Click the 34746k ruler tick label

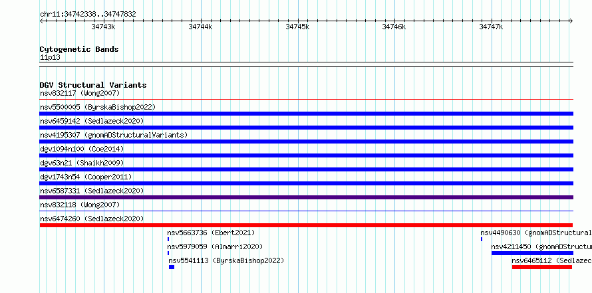tap(394, 27)
